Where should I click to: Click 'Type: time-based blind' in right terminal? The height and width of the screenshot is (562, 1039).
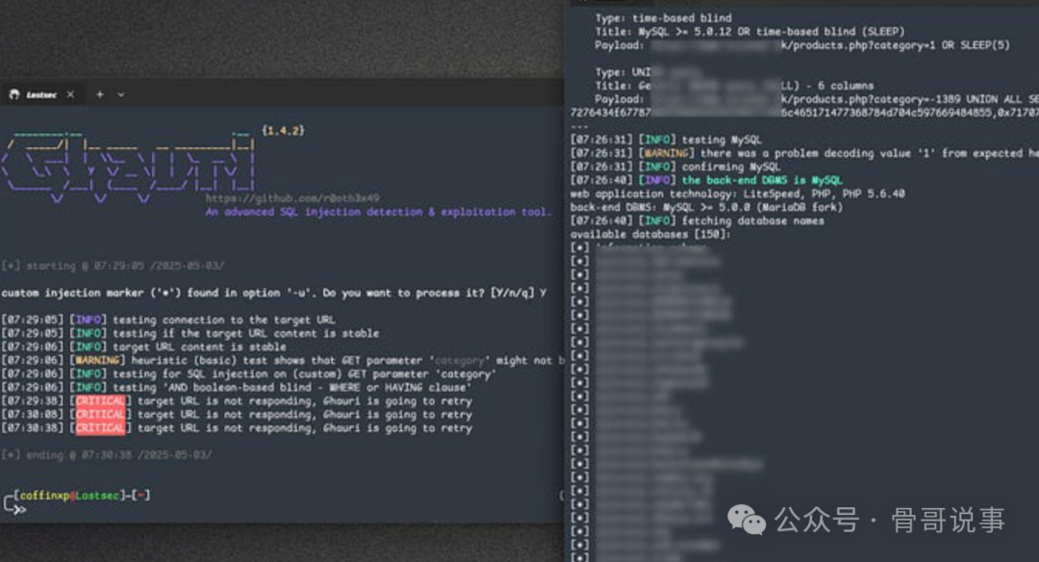663,18
